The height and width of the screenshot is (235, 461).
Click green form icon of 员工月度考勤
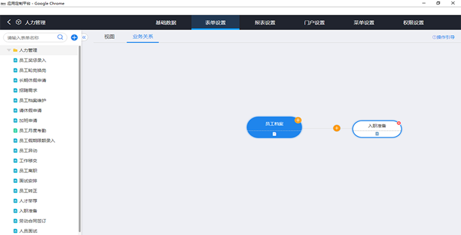[x=16, y=131]
